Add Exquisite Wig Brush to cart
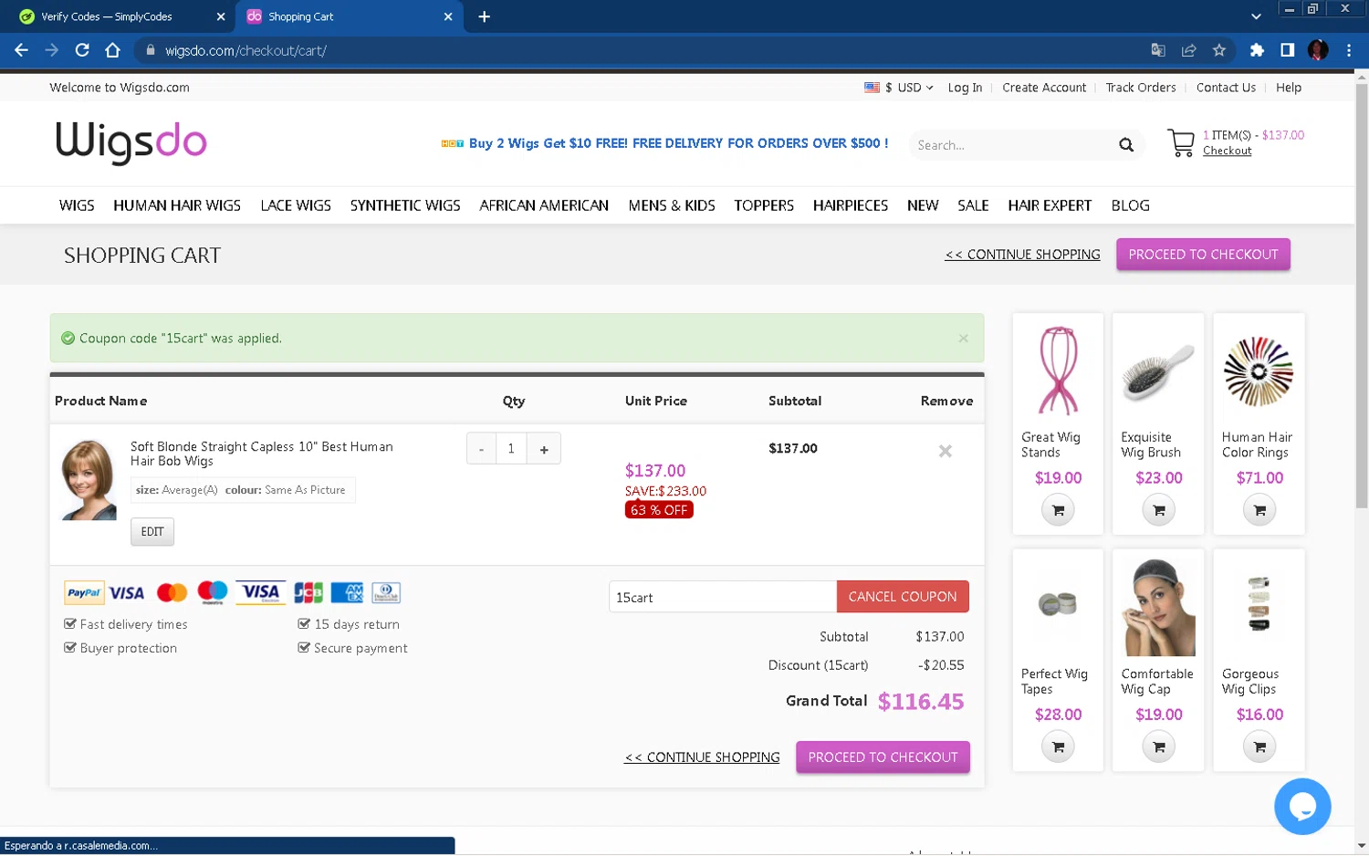This screenshot has width=1369, height=856. (1159, 510)
